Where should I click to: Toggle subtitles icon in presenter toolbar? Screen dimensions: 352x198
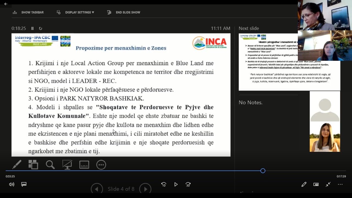tap(84, 165)
